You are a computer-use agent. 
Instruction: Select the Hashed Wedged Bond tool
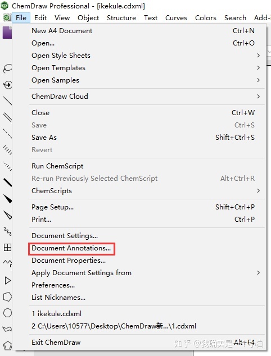7,166
